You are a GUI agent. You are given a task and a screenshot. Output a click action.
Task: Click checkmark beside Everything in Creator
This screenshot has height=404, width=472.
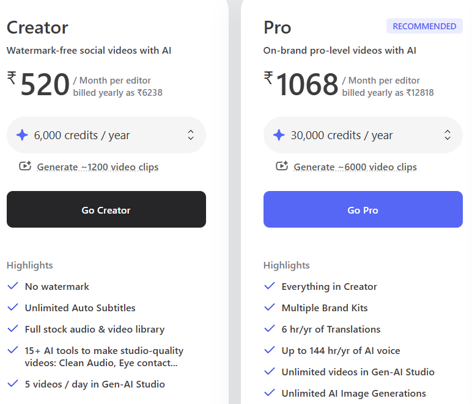(269, 286)
